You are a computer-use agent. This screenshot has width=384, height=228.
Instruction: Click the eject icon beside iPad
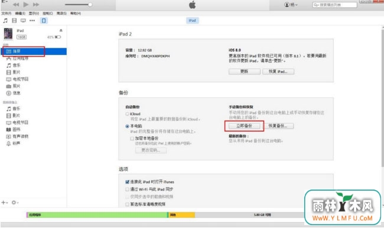(x=61, y=31)
